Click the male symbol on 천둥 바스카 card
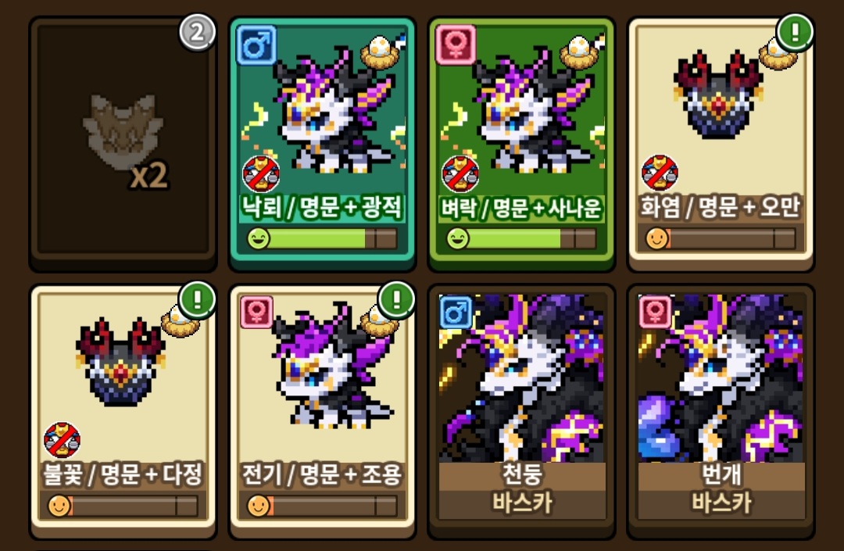Viewport: 844px width, 551px height. (456, 312)
